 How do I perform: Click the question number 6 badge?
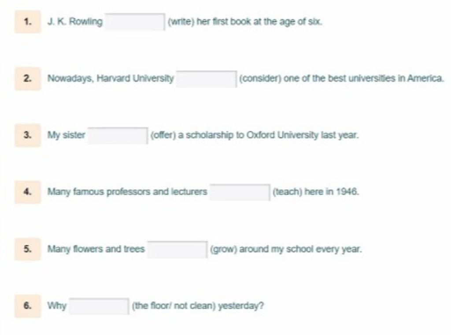[x=28, y=306]
